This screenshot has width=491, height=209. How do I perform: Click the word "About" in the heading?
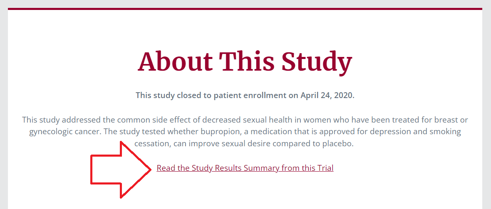point(175,61)
